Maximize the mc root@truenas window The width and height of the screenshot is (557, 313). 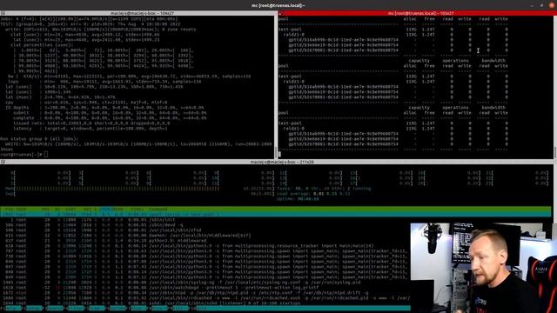tap(541, 5)
